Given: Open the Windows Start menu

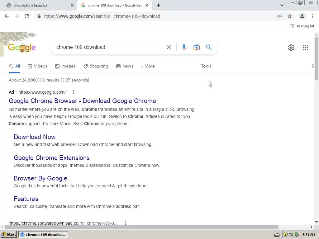Looking at the screenshot, I should (x=8, y=235).
